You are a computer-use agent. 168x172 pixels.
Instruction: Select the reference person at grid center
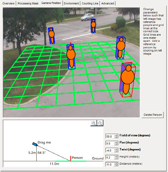click(x=71, y=57)
